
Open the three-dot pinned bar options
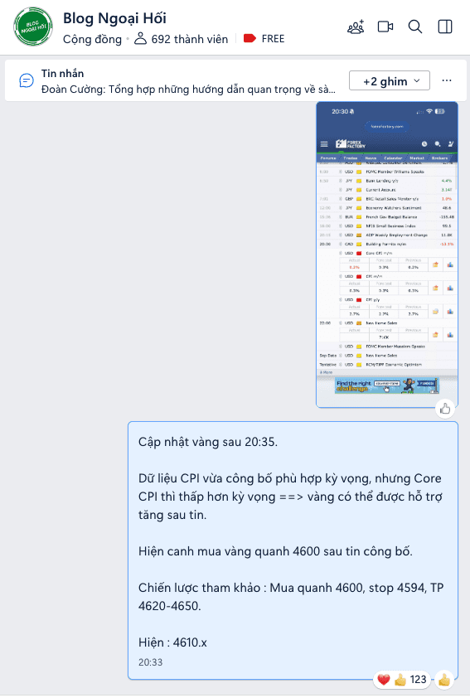tap(447, 80)
